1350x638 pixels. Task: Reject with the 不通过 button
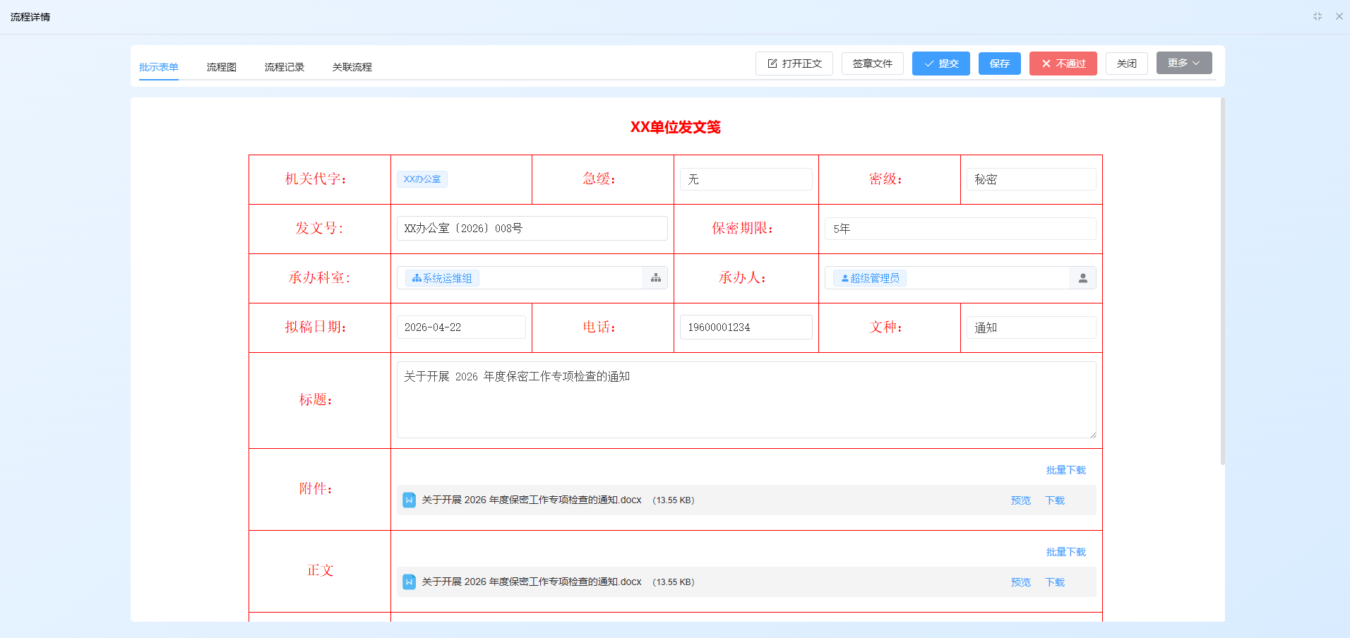pos(1063,64)
